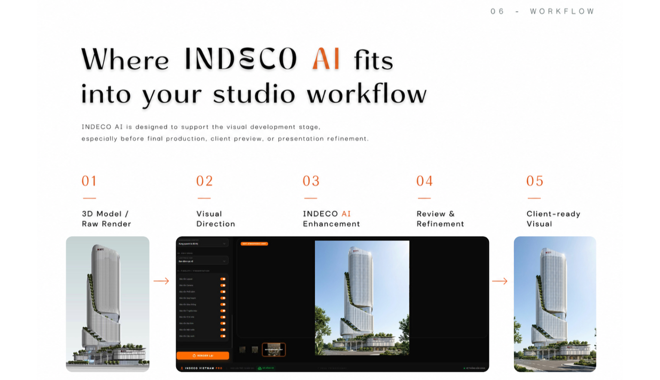
Task: Click the enhanced tower preview image in app
Action: point(362,298)
